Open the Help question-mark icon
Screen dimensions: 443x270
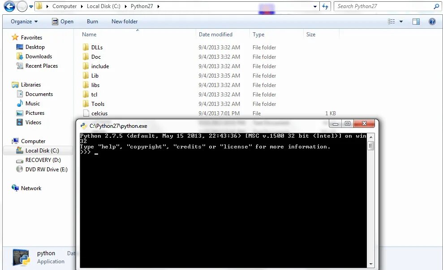(x=432, y=22)
